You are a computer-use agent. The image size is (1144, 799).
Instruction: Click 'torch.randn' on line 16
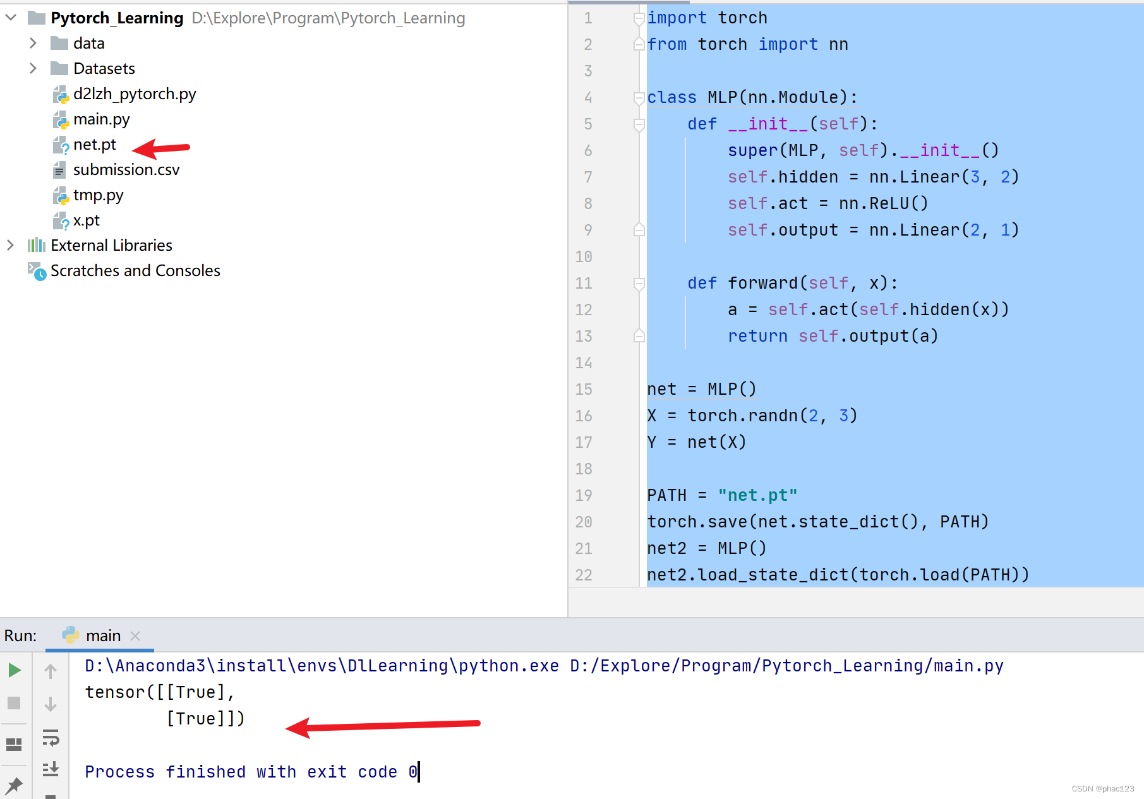point(743,416)
